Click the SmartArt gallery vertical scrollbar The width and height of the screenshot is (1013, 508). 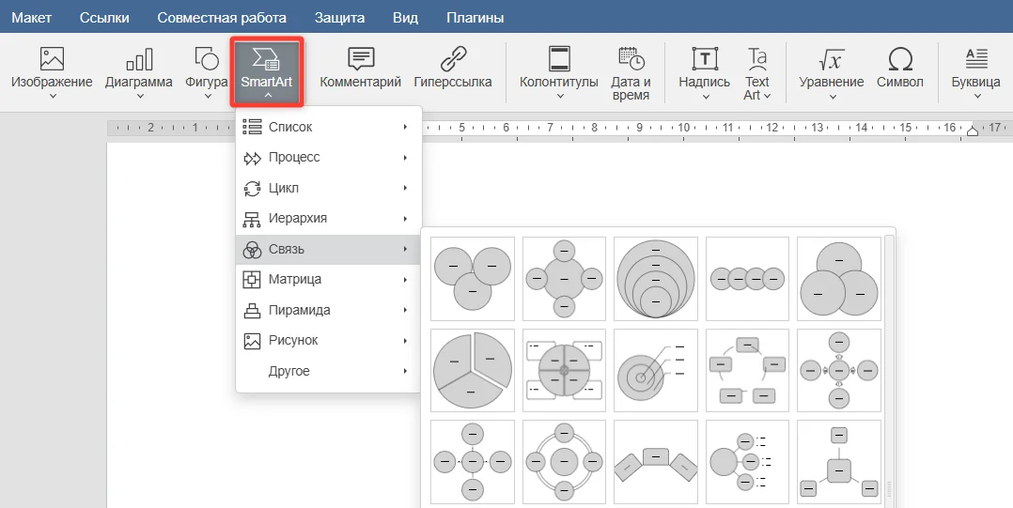(x=890, y=371)
